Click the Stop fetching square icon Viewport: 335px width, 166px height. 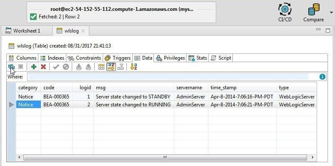click(20, 67)
